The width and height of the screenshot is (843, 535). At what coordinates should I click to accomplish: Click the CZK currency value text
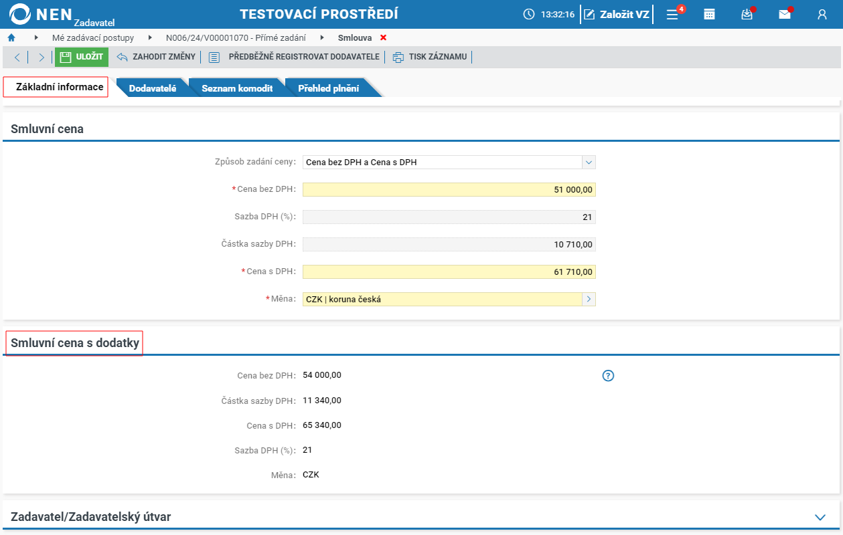pyautogui.click(x=311, y=475)
